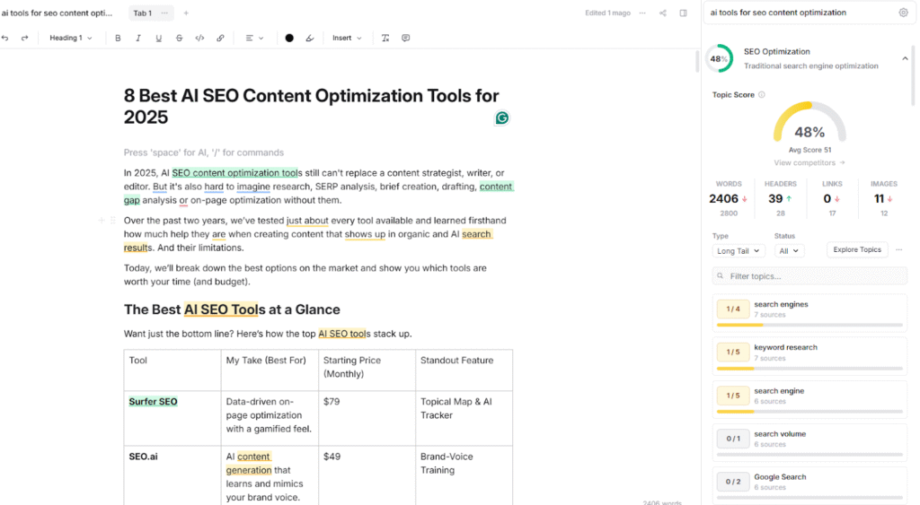Screen dimensions: 920x505
Task: Open the settings gear beside keyword field
Action: [903, 13]
